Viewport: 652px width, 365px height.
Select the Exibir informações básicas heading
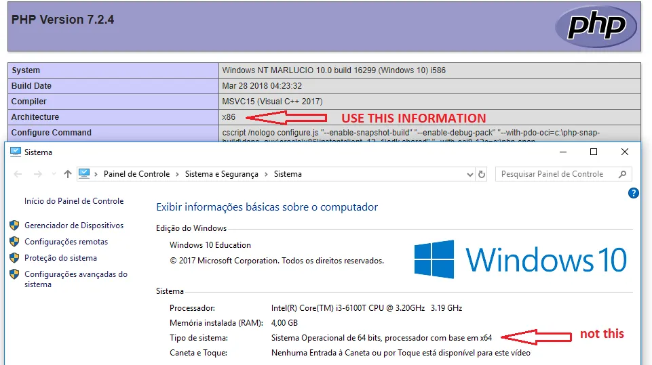point(267,207)
